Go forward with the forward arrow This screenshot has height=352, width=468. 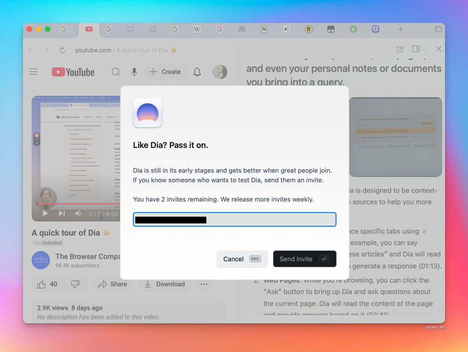[x=46, y=50]
